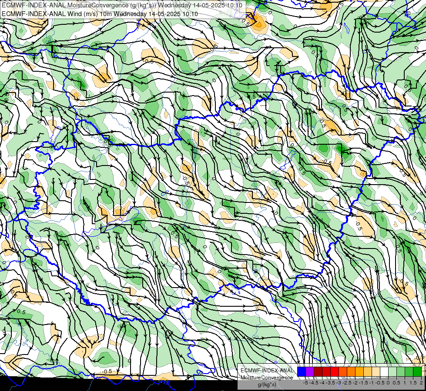Pick the swatch between 1 and 1.5
Screen dimensions: 426x391
point(409,372)
